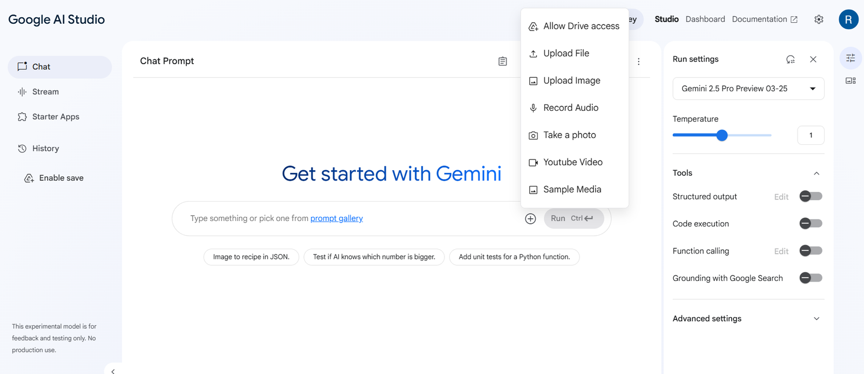Viewport: 864px width, 374px height.
Task: Click the system instructions clipboard icon
Action: (x=502, y=62)
